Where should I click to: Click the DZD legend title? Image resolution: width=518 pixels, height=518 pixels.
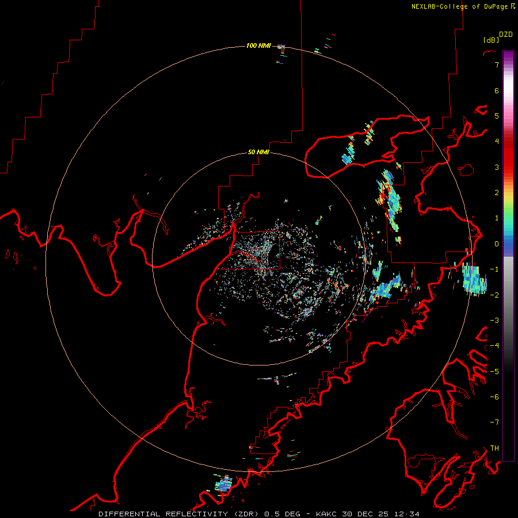[x=506, y=35]
